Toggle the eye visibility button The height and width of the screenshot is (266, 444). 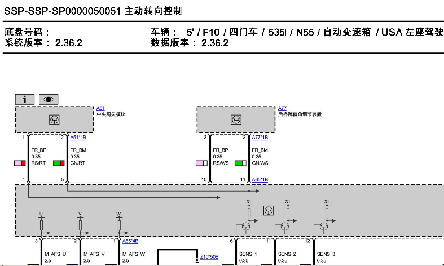tap(49, 99)
